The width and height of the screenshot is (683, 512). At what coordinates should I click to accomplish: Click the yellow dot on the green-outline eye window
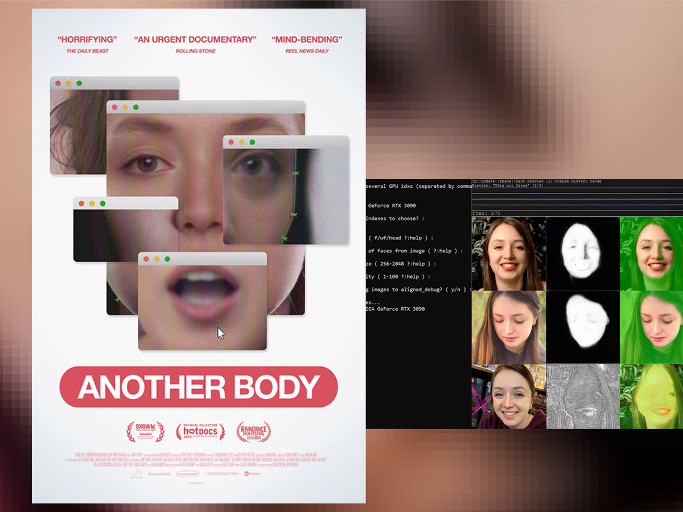pos(241,142)
